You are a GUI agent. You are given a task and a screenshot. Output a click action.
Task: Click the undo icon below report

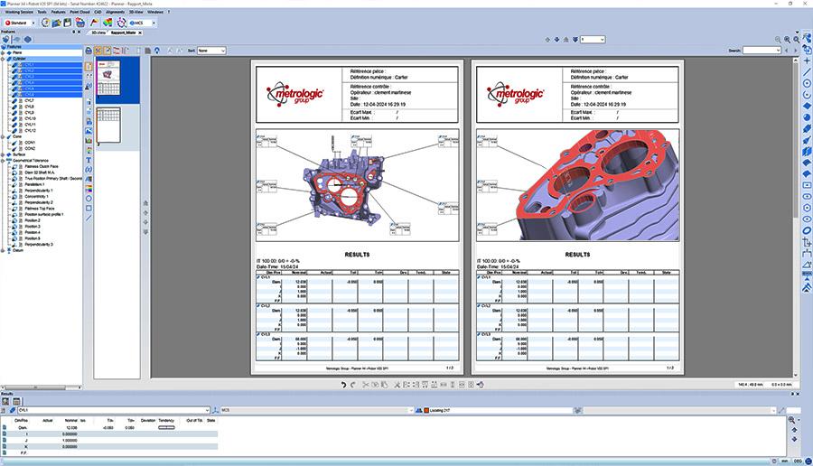click(x=343, y=385)
